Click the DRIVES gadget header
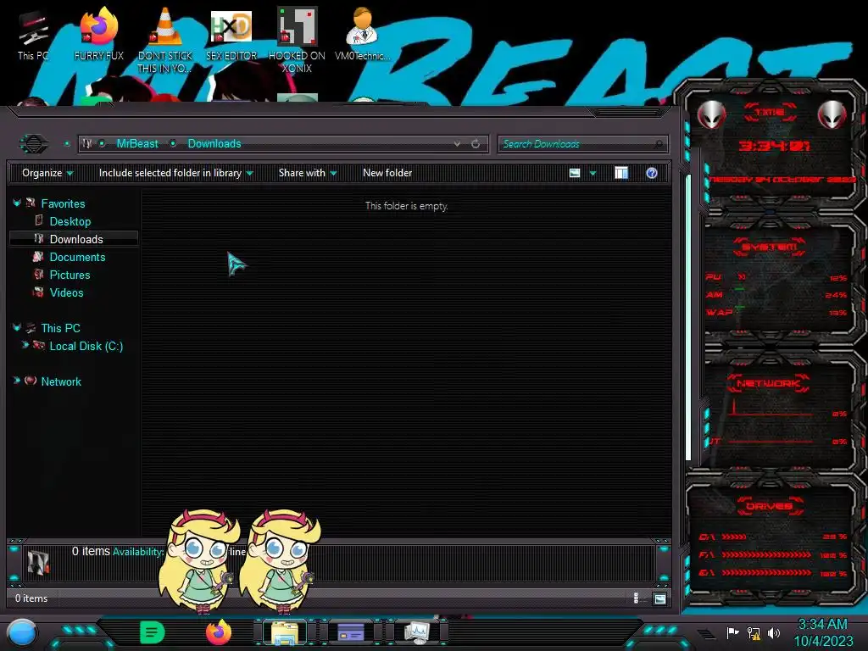This screenshot has width=868, height=651. click(x=770, y=505)
